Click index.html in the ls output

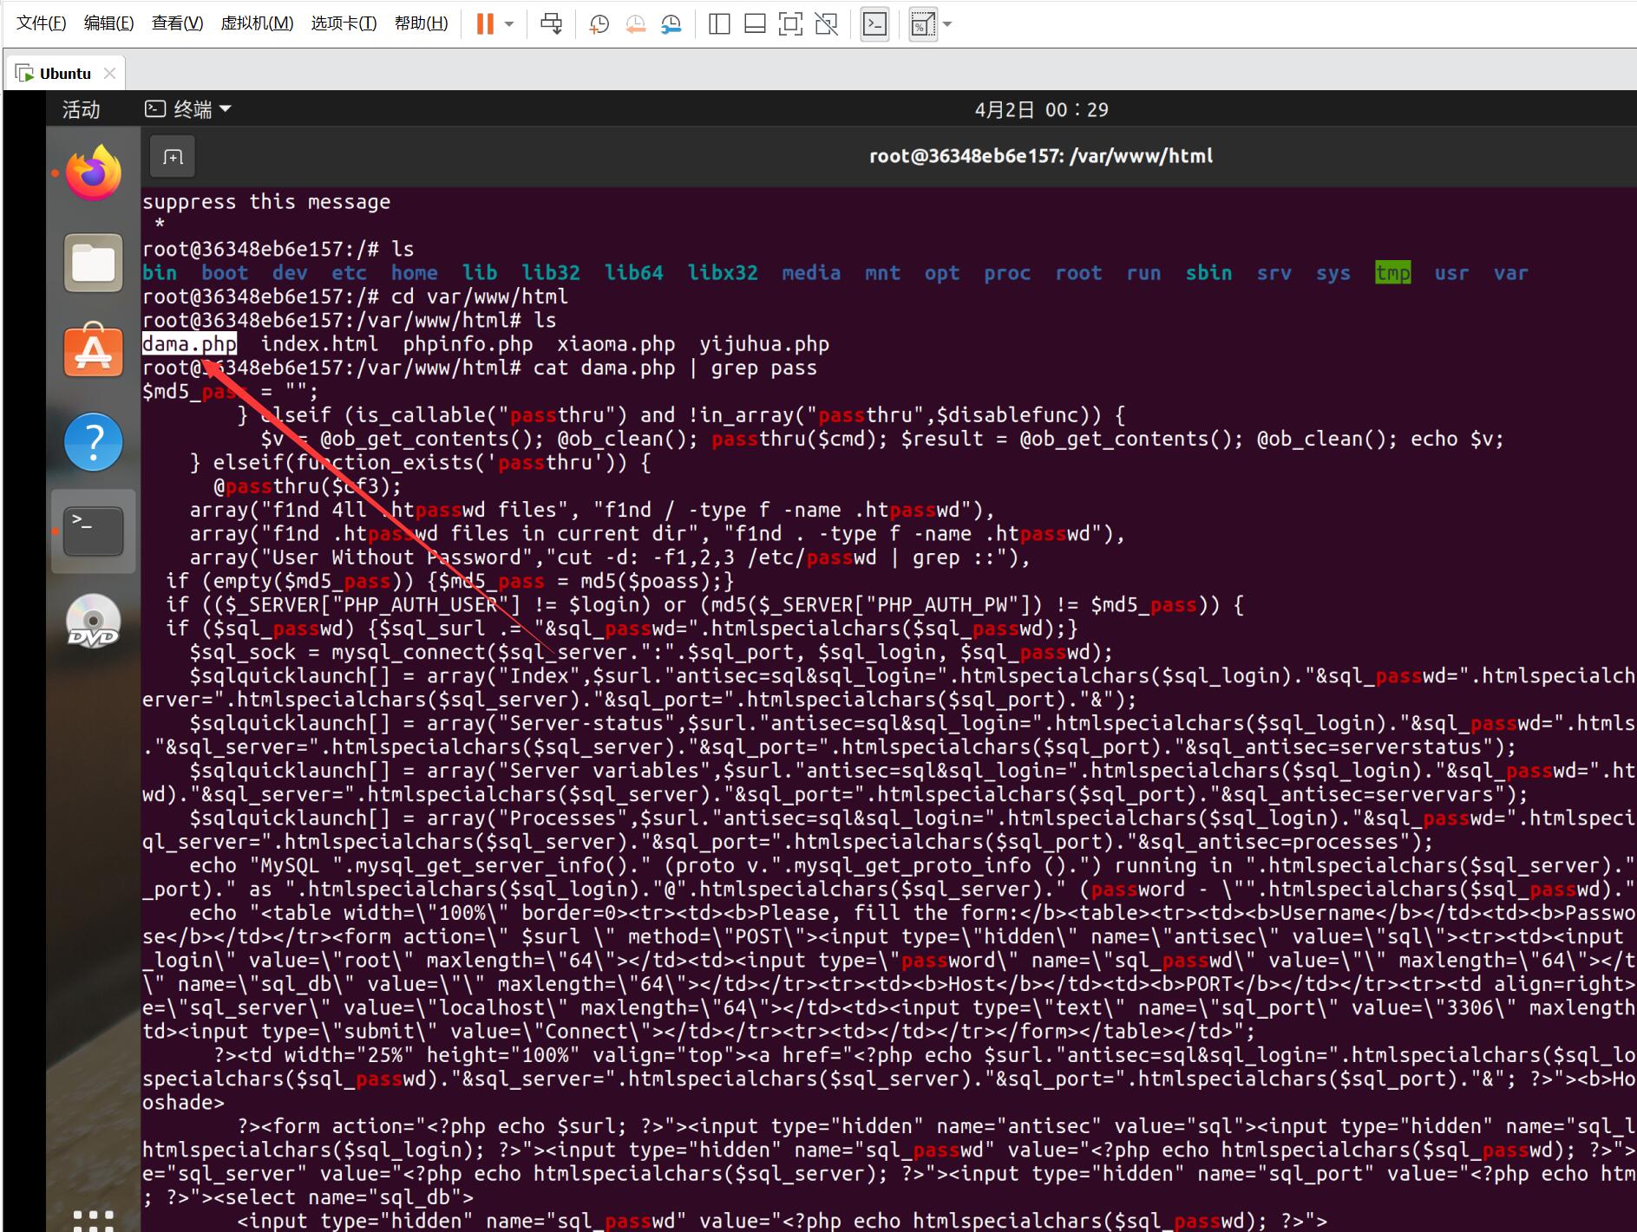point(319,344)
